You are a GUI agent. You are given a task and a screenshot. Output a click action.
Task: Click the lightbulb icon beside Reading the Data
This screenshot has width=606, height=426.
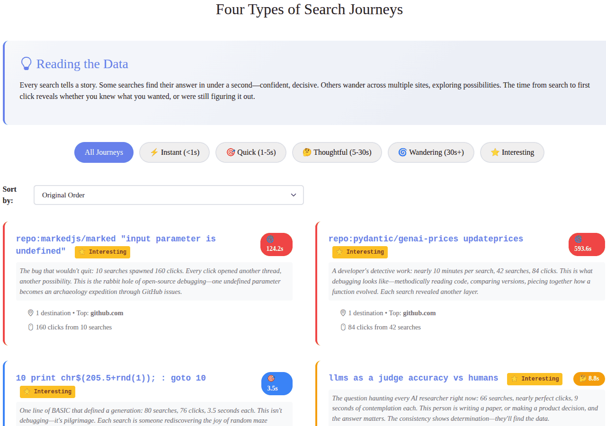point(26,64)
